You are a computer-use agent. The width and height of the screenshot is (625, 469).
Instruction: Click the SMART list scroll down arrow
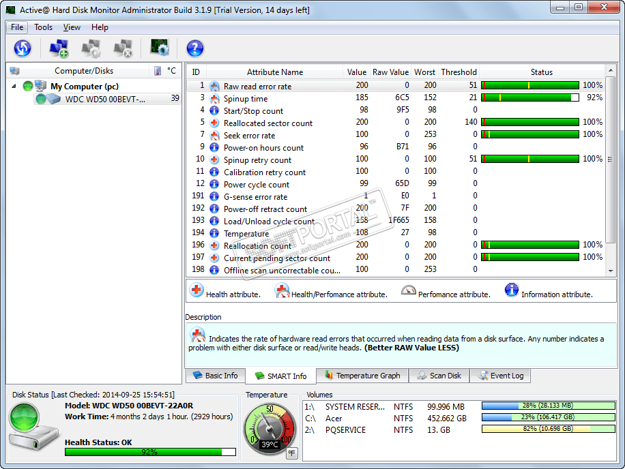[611, 271]
